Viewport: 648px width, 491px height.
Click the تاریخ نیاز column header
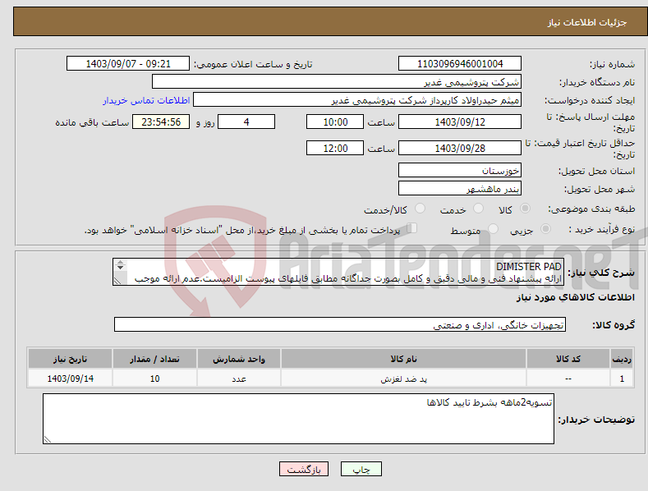point(71,359)
